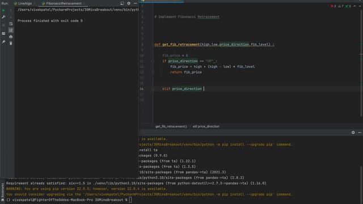Toggle soft-wrap in the Run console

(11, 24)
